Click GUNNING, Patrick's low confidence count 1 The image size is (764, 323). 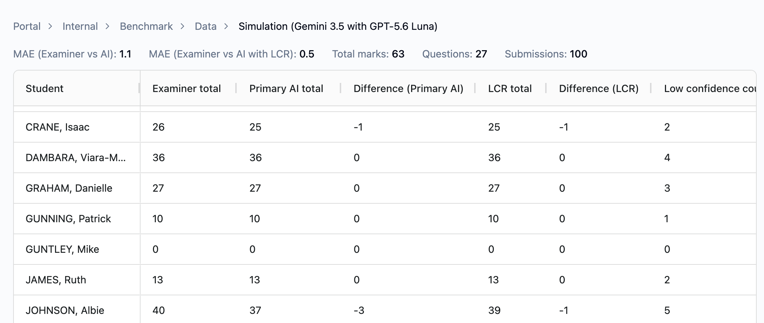[x=666, y=219]
